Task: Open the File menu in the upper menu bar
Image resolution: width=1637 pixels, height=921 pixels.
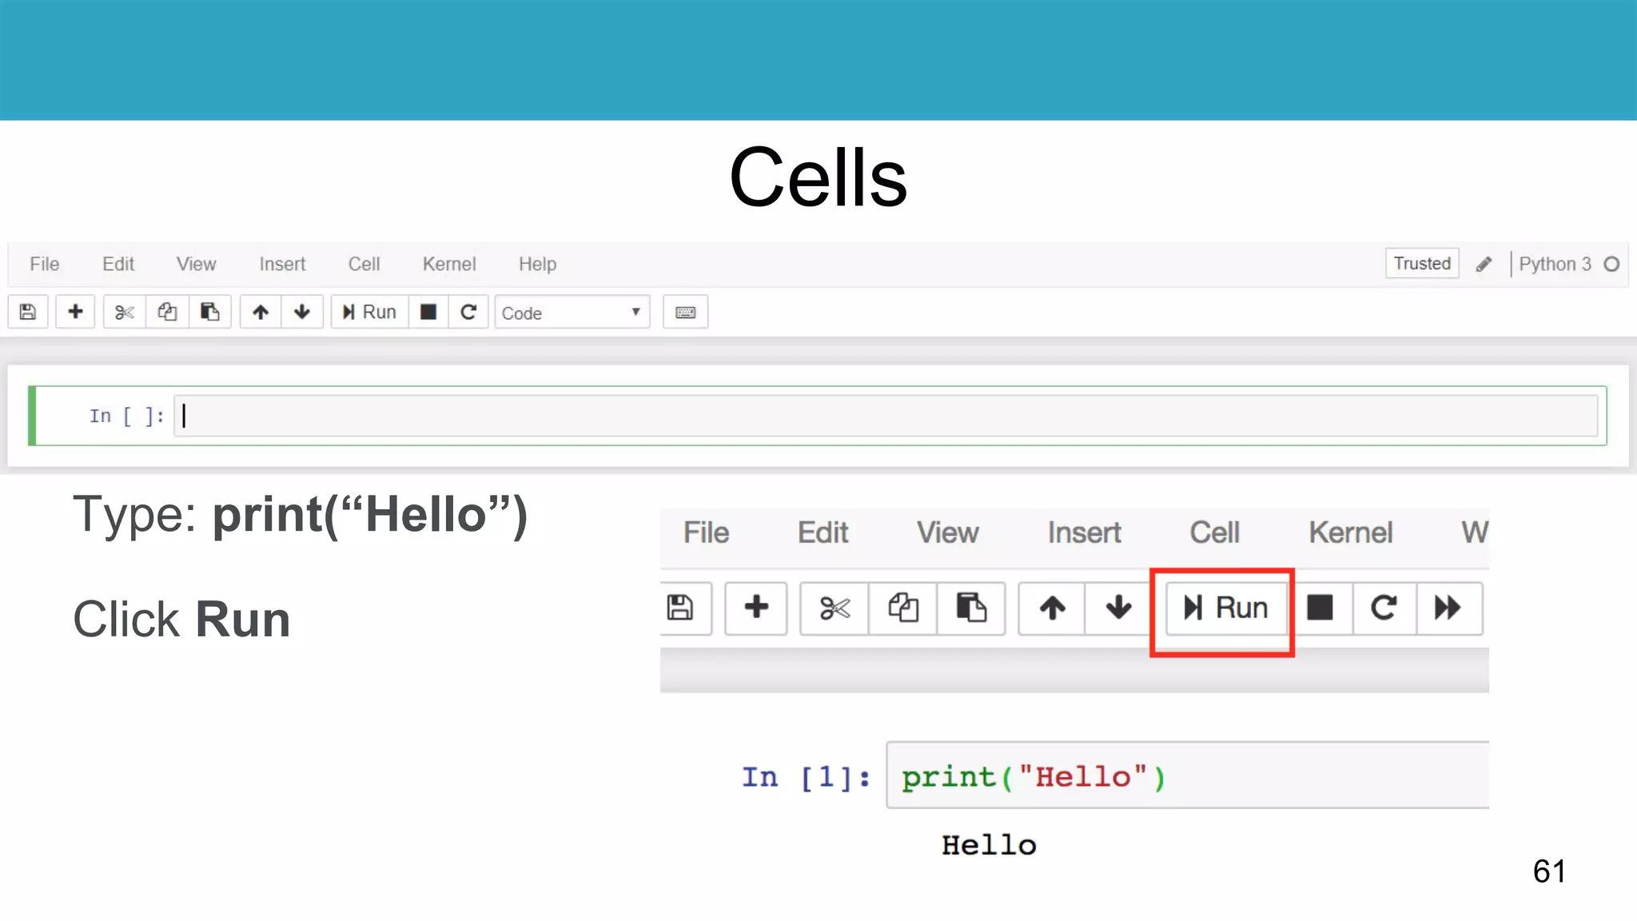Action: tap(45, 264)
